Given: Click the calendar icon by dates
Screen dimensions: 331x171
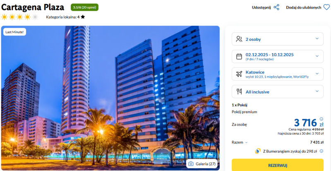Looking at the screenshot, I should pos(239,57).
